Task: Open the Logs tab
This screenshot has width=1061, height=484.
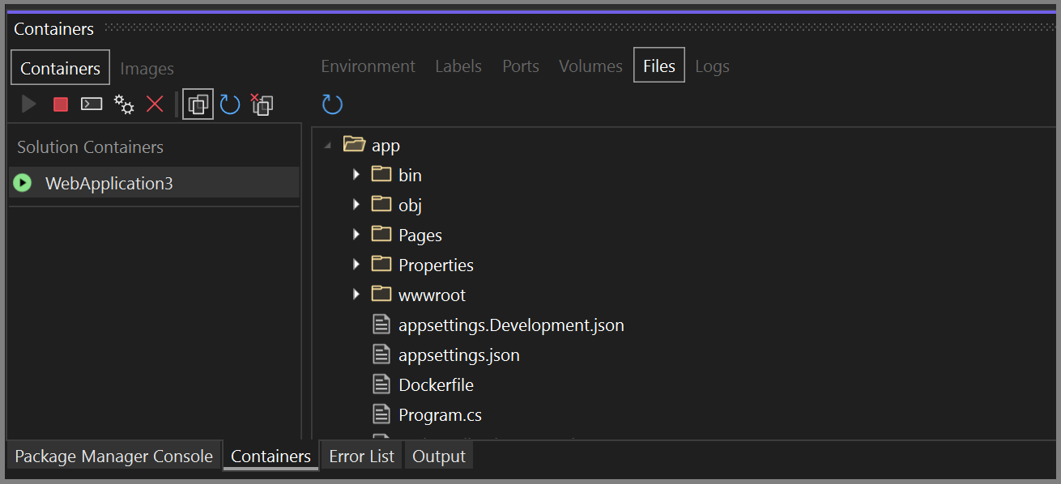Action: point(712,66)
